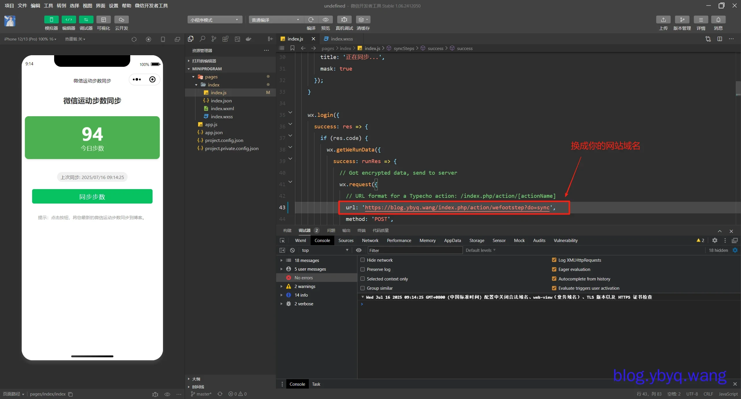This screenshot has width=741, height=399.
Task: Open the 云开发 cloud development button
Action: coord(121,20)
